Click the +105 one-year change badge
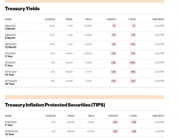The width and height of the screenshot is (180, 138). (x=132, y=62)
